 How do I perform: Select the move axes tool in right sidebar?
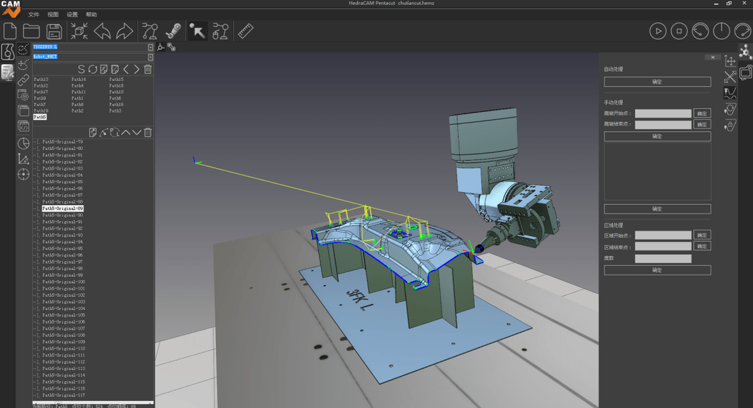coord(730,61)
